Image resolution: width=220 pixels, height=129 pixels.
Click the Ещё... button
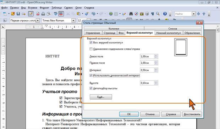(x=101, y=97)
